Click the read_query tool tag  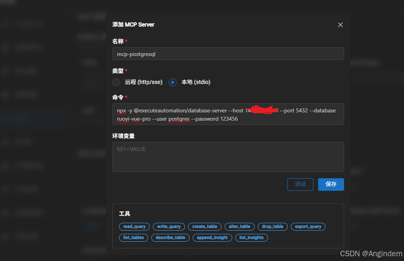tap(134, 226)
